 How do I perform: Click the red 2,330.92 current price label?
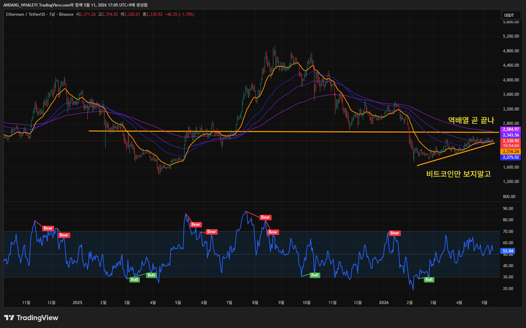pos(511,141)
